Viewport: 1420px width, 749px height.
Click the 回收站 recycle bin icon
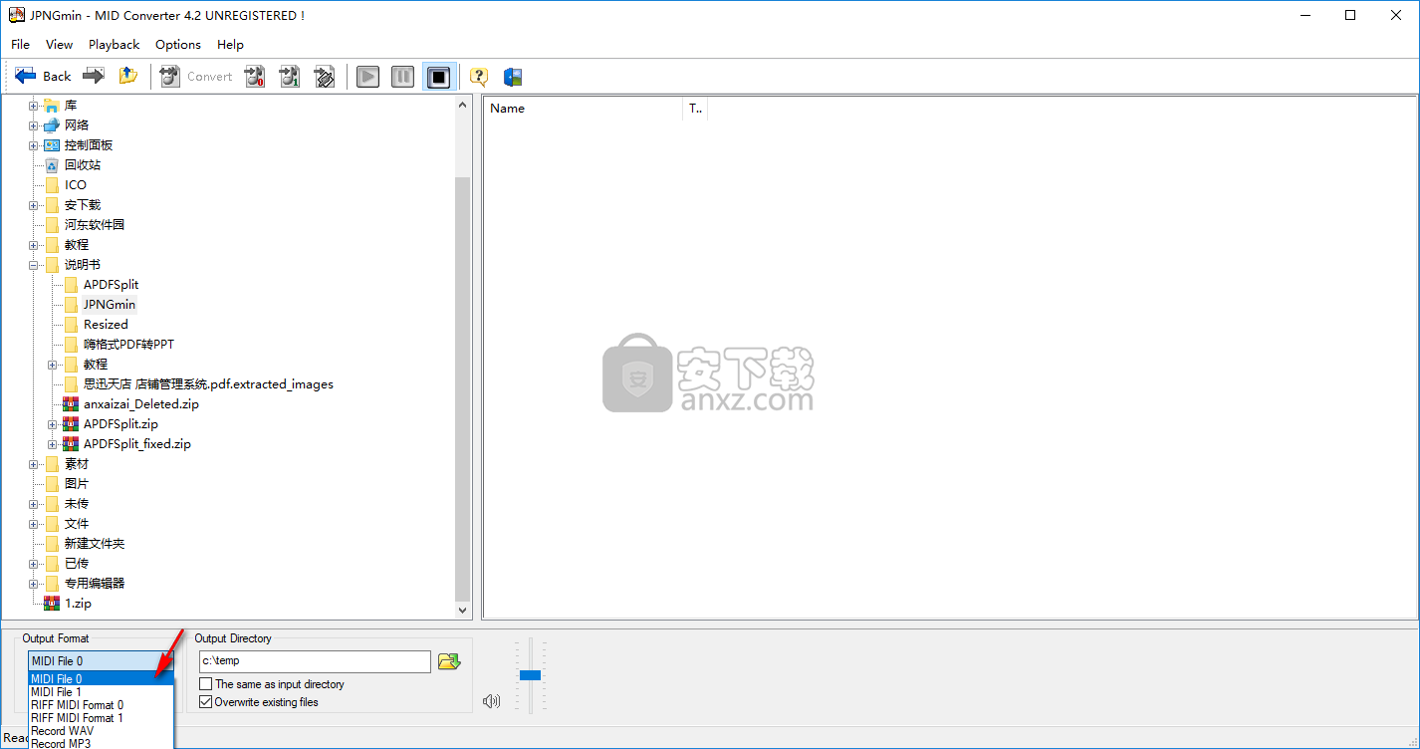click(52, 165)
